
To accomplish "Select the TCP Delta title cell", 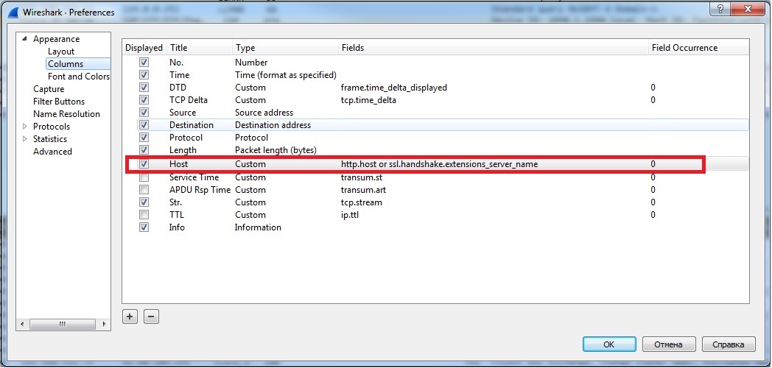I will (189, 100).
